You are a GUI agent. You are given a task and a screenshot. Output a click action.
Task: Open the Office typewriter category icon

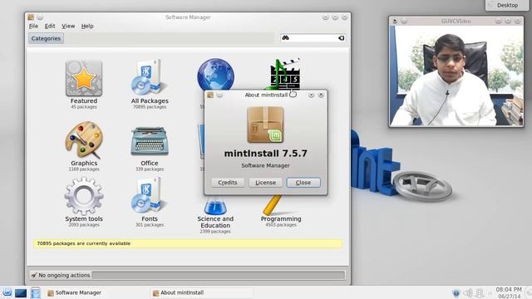(150, 141)
